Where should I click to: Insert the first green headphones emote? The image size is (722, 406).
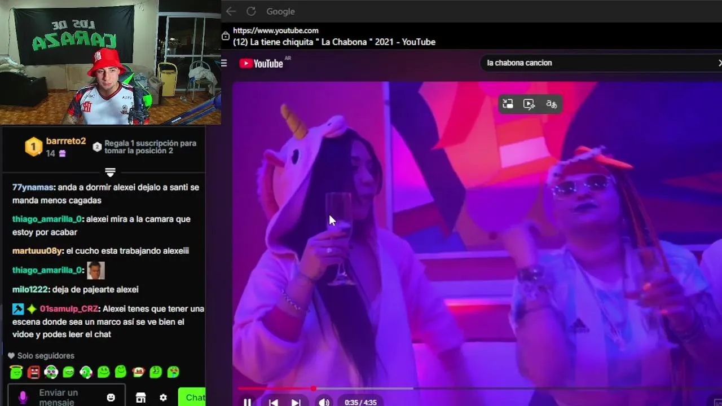[x=51, y=372]
